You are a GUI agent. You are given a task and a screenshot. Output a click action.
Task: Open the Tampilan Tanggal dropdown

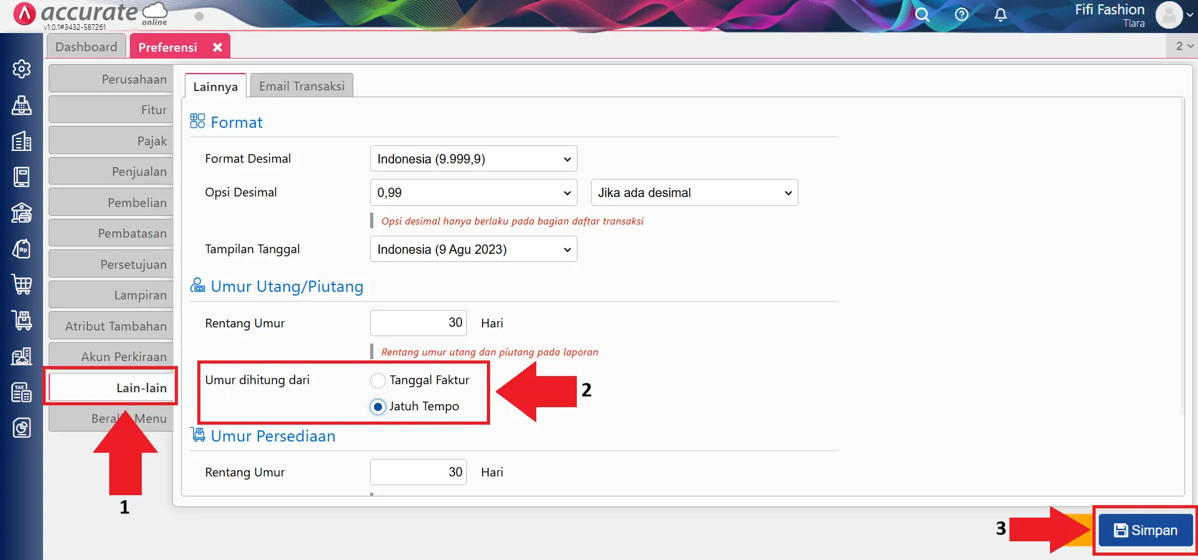click(x=473, y=249)
